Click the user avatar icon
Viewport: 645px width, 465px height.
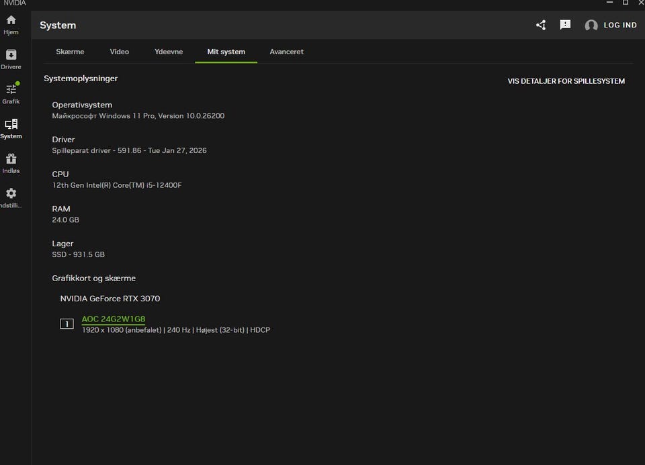[x=591, y=25]
